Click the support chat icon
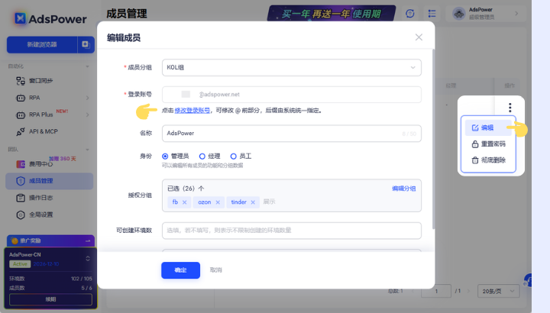 tap(528, 281)
